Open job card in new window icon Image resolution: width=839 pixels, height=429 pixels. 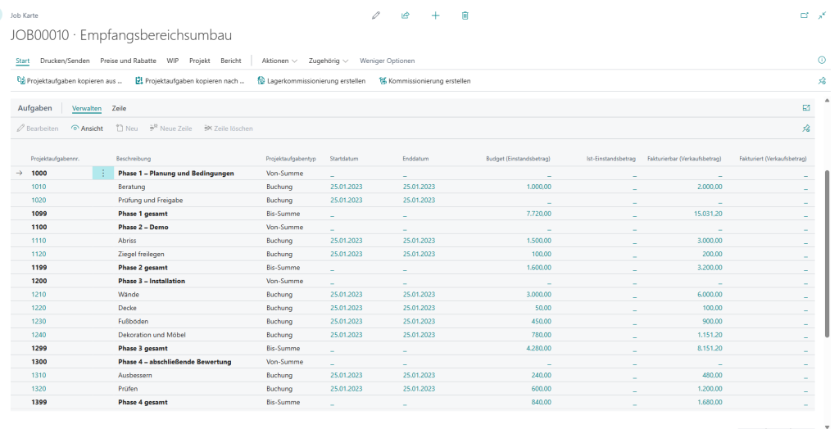click(x=805, y=16)
